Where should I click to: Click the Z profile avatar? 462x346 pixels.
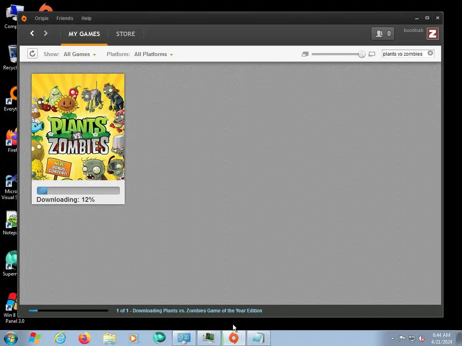point(433,34)
